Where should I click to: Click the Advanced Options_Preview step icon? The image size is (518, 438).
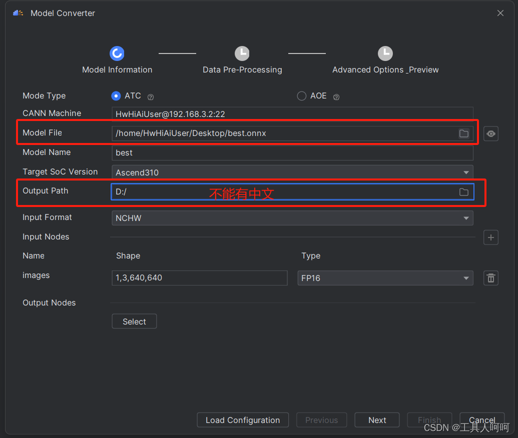385,53
